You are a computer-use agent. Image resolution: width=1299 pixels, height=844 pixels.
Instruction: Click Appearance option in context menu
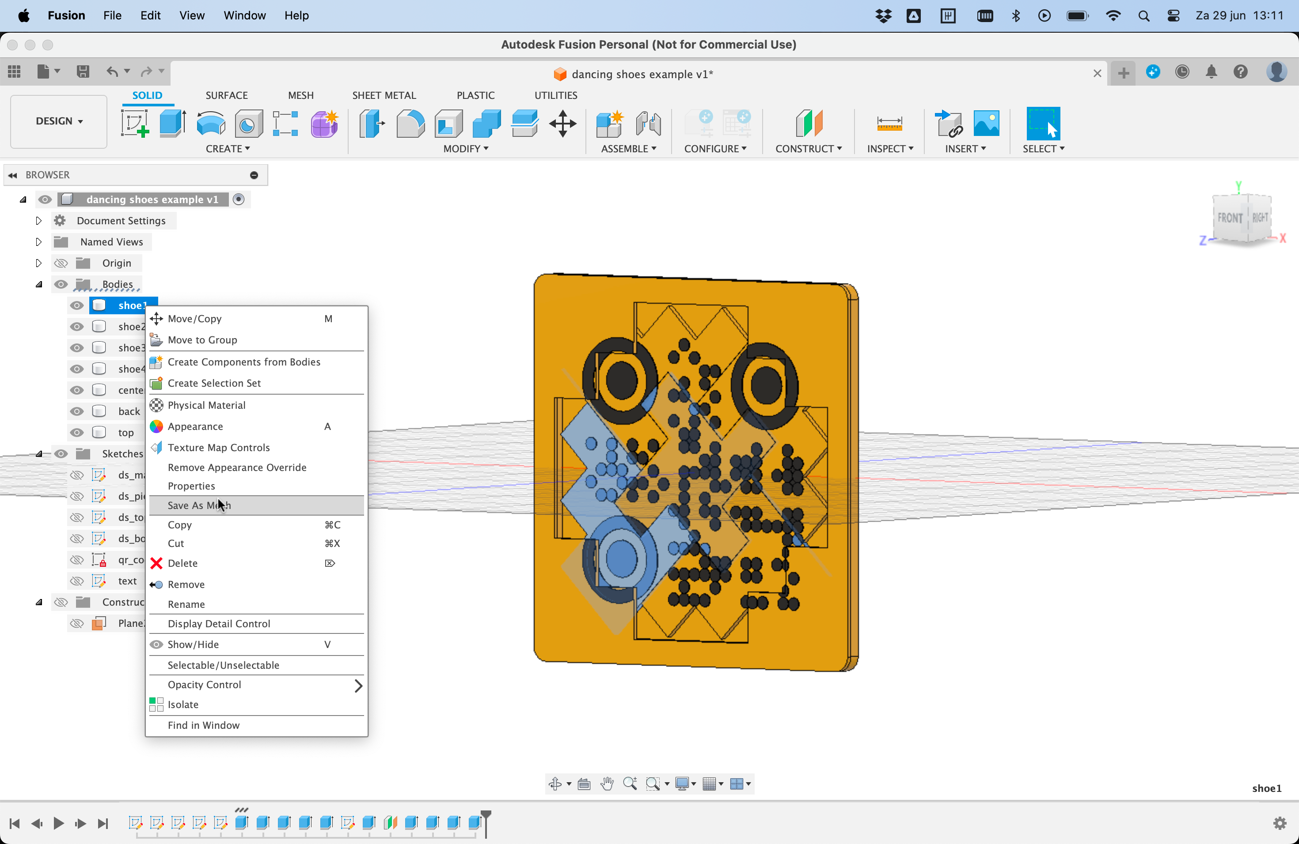(x=195, y=426)
